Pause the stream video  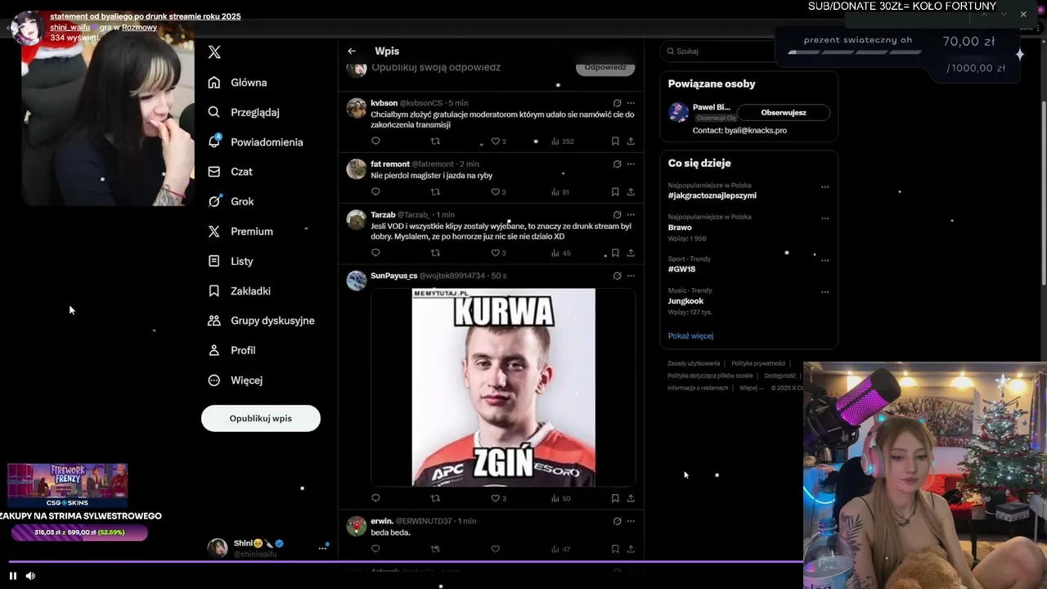click(x=12, y=576)
